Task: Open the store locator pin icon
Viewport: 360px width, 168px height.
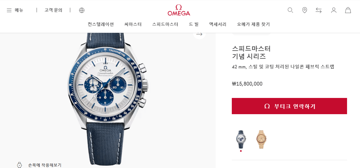Action: point(304,10)
